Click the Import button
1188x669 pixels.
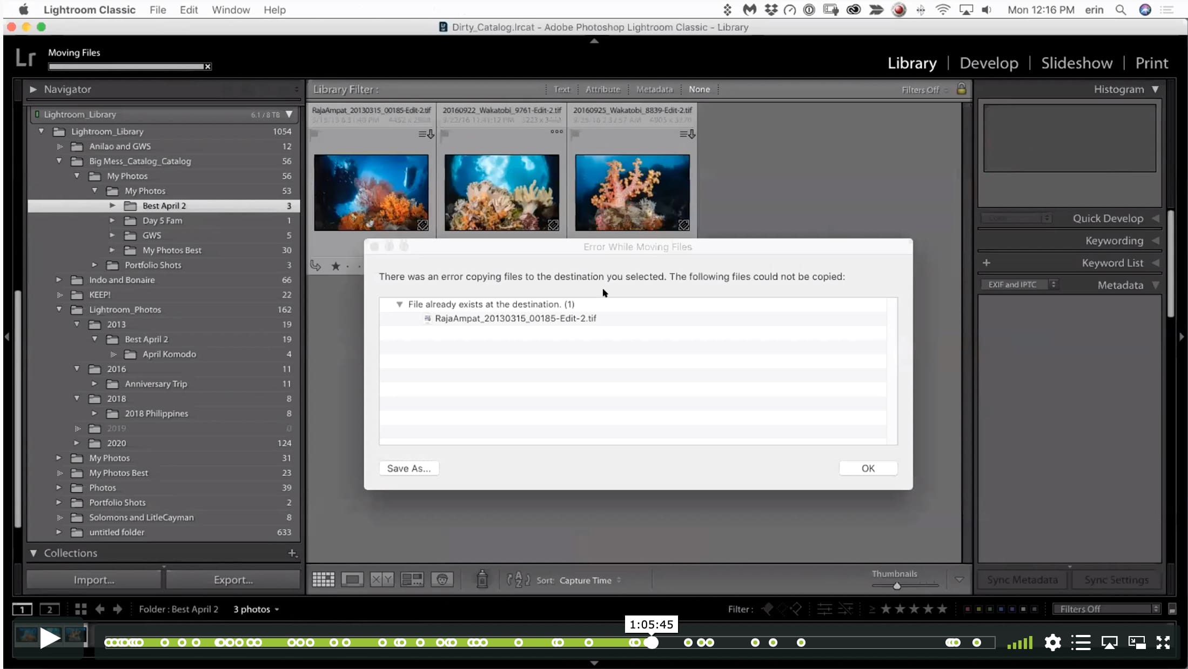click(x=94, y=580)
